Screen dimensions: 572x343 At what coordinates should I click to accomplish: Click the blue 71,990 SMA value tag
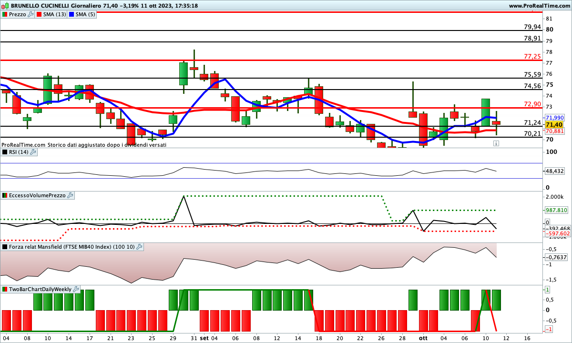pos(555,117)
